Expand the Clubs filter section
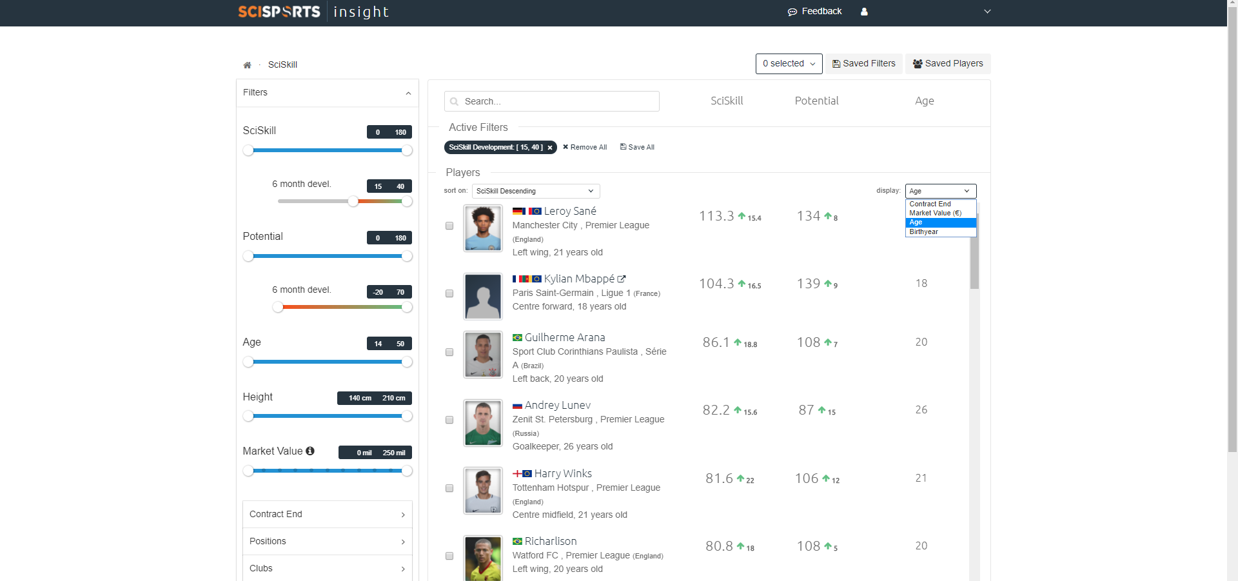 pos(327,568)
